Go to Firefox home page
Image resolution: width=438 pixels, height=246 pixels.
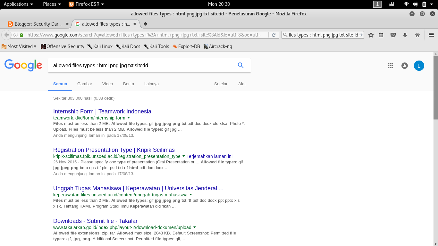417,35
